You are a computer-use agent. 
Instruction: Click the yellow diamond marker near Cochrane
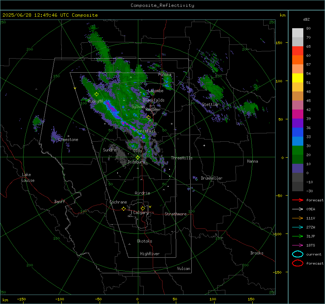[123, 209]
